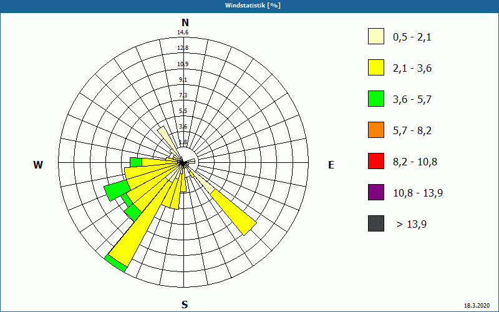Image resolution: width=499 pixels, height=312 pixels.
Task: Click the S compass label
Action: click(x=185, y=305)
